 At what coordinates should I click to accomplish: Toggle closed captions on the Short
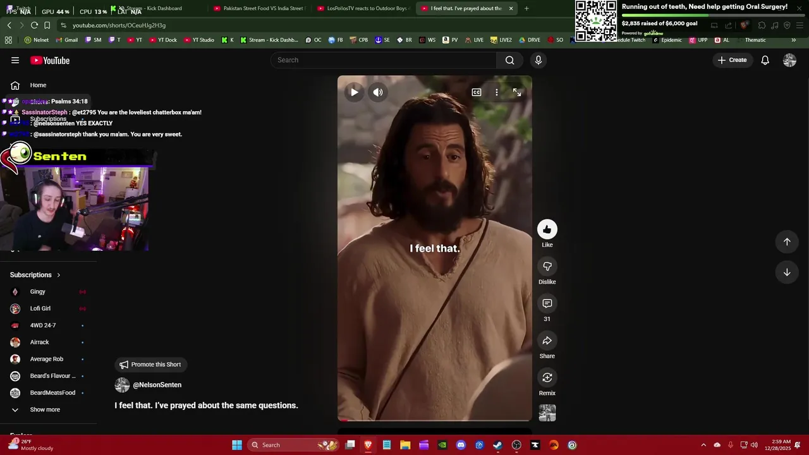[477, 92]
